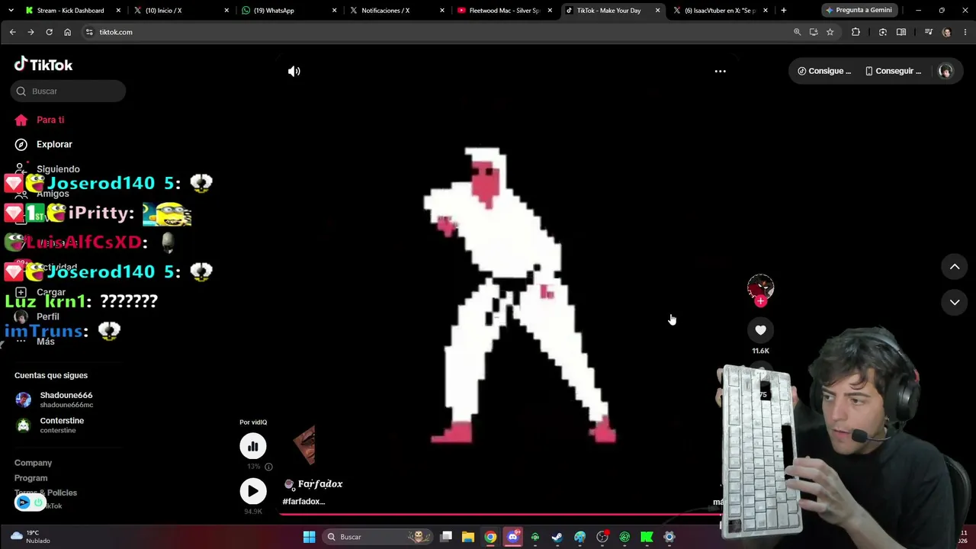Open the #farfadox hashtag link
The width and height of the screenshot is (976, 549).
pyautogui.click(x=303, y=502)
